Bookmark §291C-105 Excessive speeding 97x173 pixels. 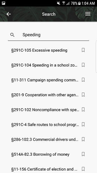pos(83,50)
